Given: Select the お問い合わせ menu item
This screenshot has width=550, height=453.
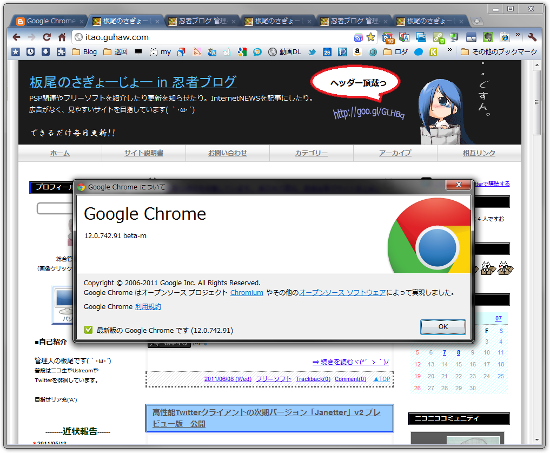Looking at the screenshot, I should 228,153.
